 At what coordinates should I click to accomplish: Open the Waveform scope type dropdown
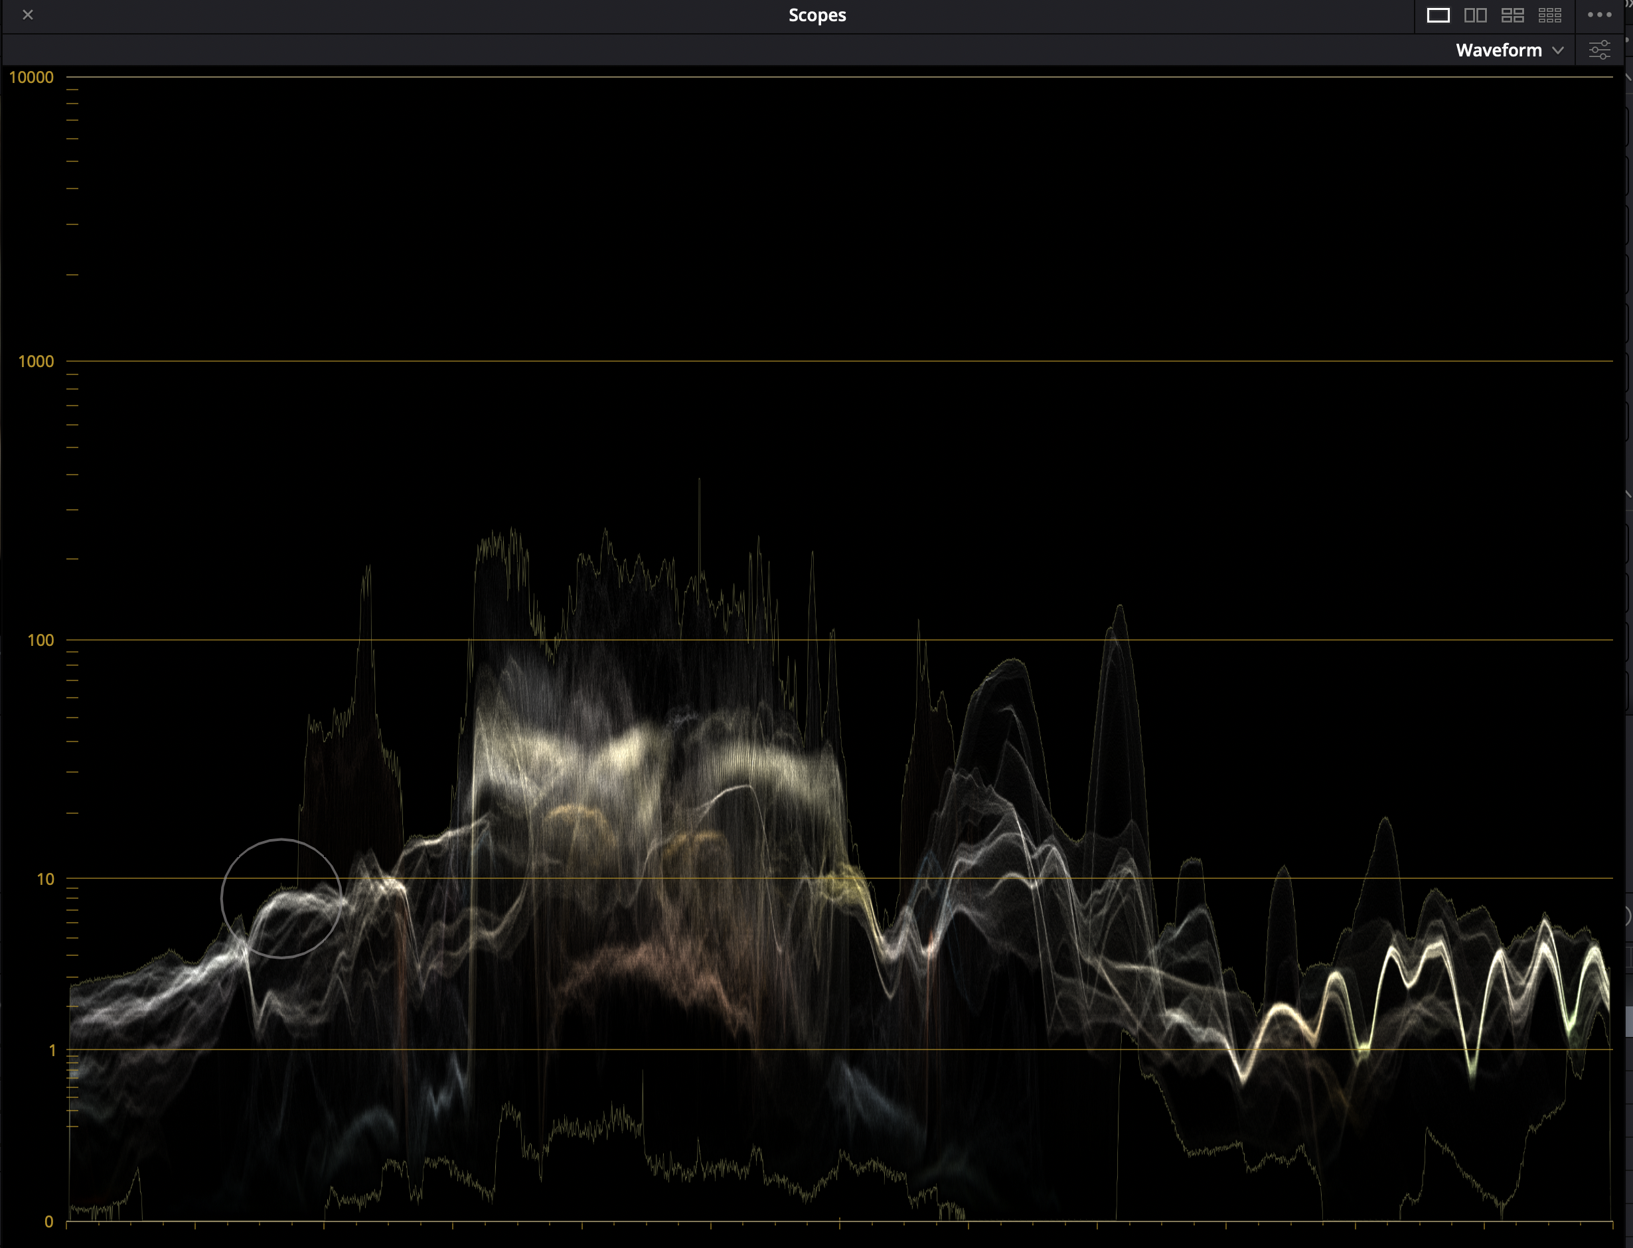[x=1508, y=50]
